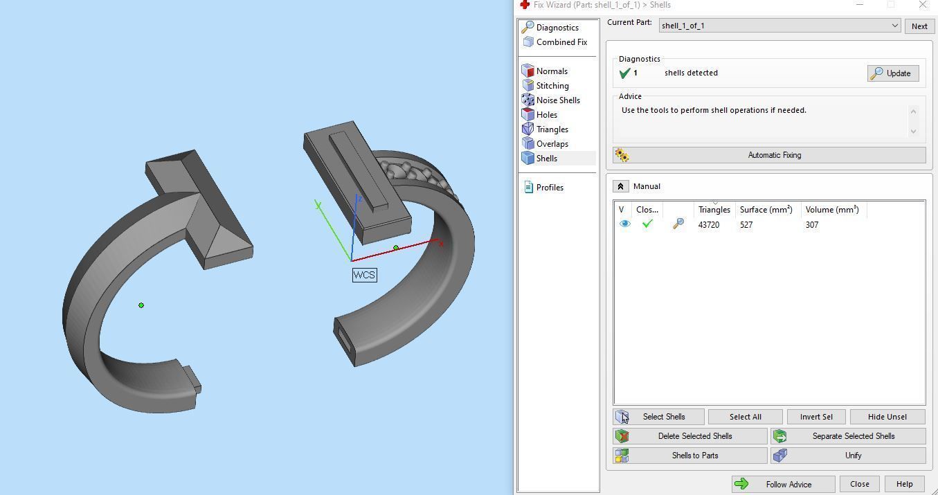Open the Profiles page
The image size is (938, 495).
tap(550, 188)
